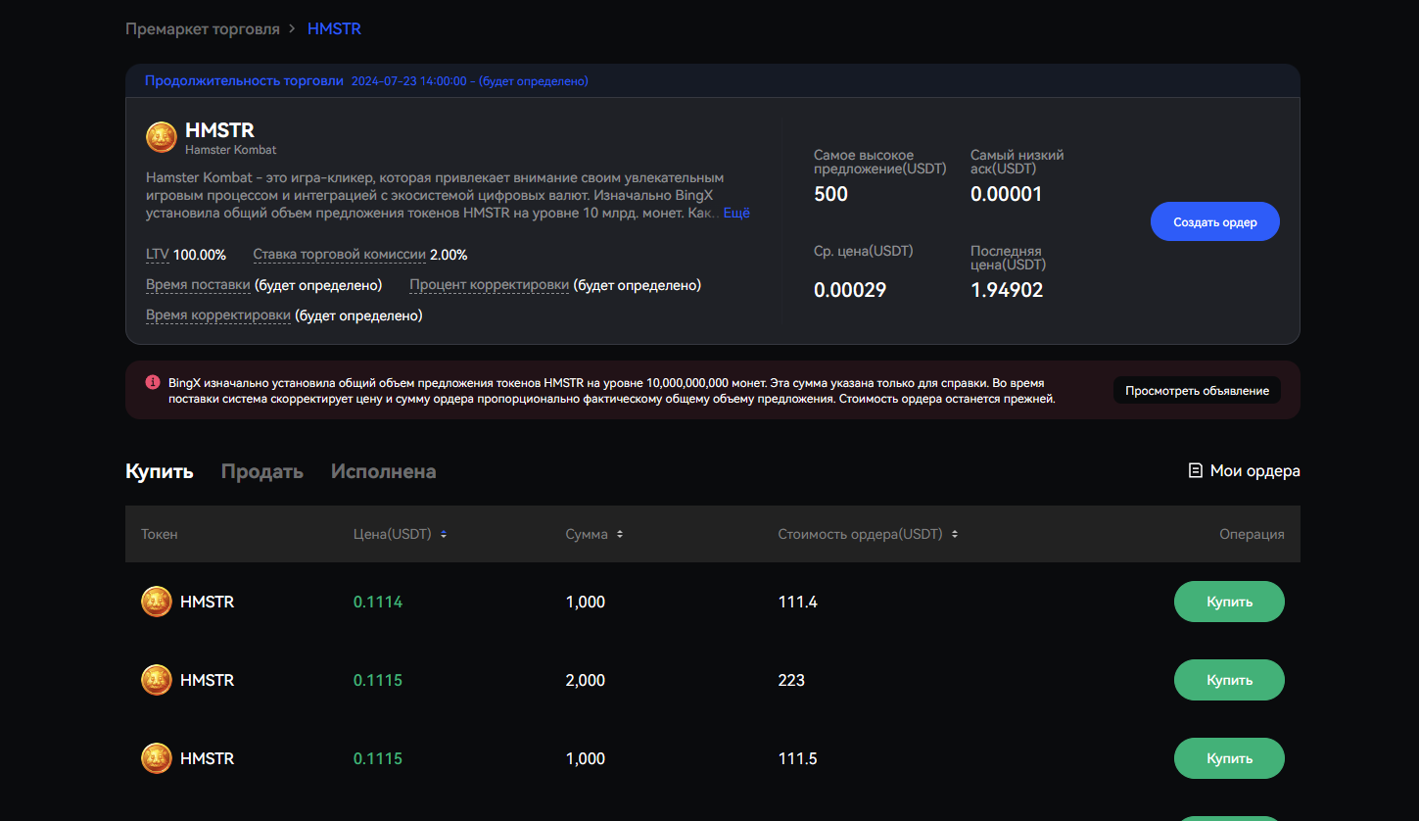Click Время корректировки label
This screenshot has height=821, width=1419.
[x=218, y=315]
